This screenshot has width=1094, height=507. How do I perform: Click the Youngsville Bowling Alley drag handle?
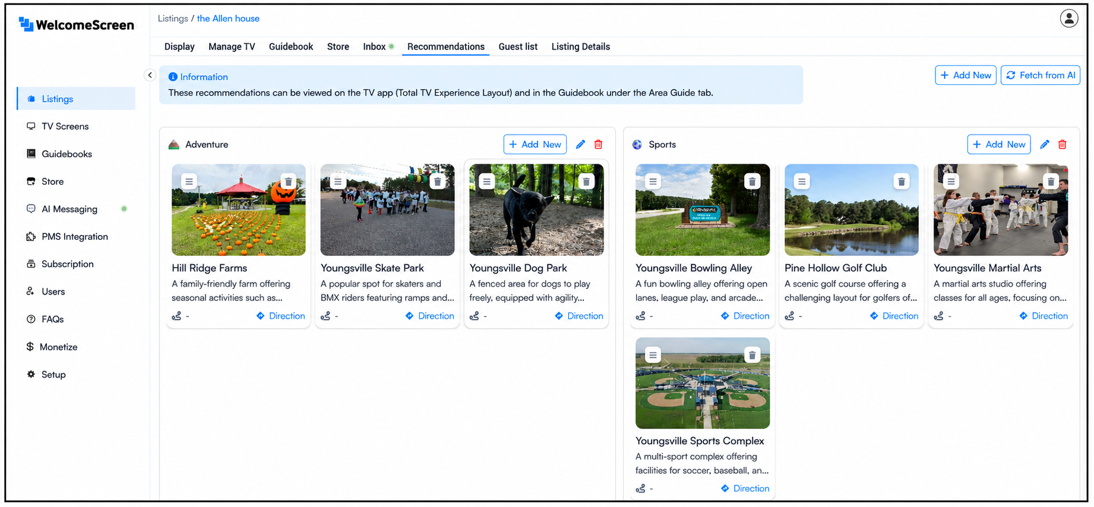(x=653, y=181)
